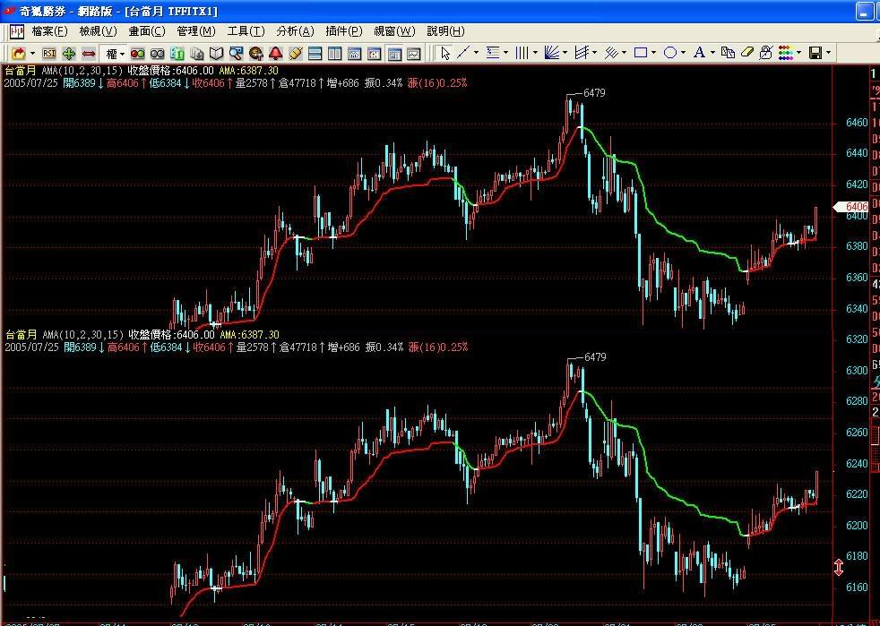Viewport: 880px width, 626px height.
Task: Click the green four-way move arrows icon
Action: click(69, 54)
